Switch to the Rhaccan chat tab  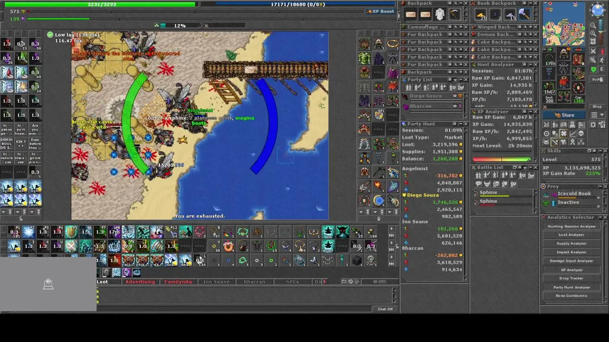(255, 282)
